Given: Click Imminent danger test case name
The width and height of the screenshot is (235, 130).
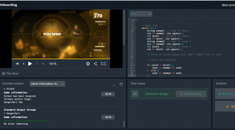Looking at the screenshot, I should coord(157,94).
